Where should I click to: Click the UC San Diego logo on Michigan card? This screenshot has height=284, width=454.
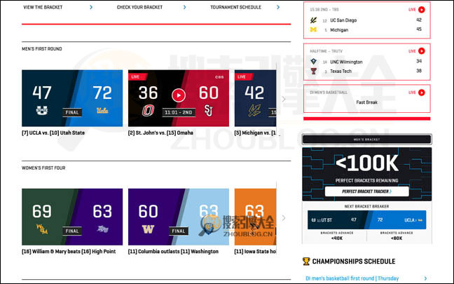click(x=254, y=110)
